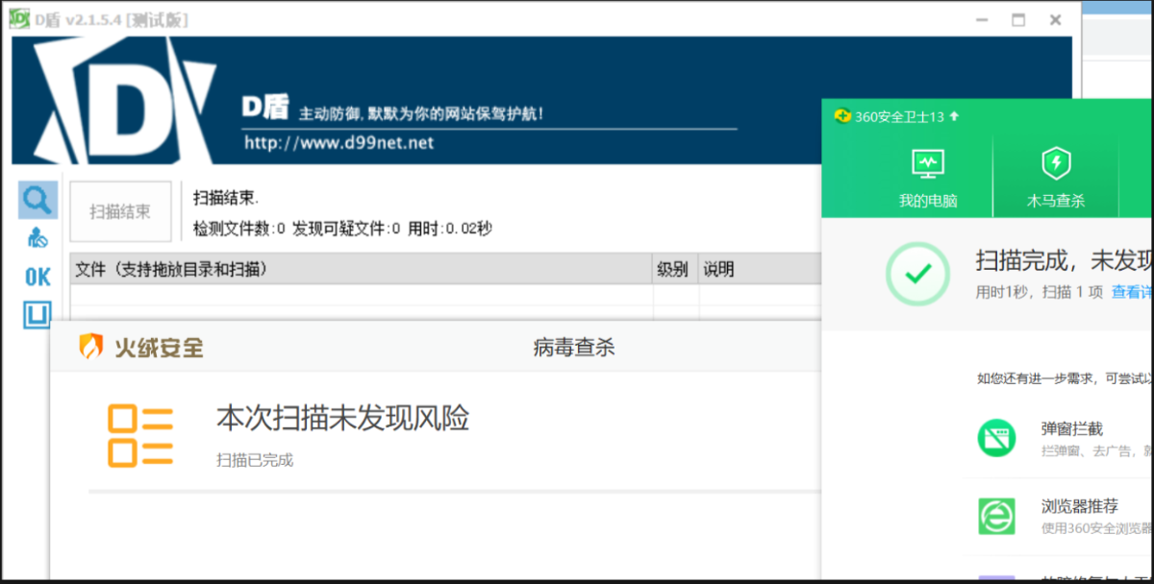This screenshot has width=1154, height=584.
Task: Sort by 说明 column header
Action: 760,269
